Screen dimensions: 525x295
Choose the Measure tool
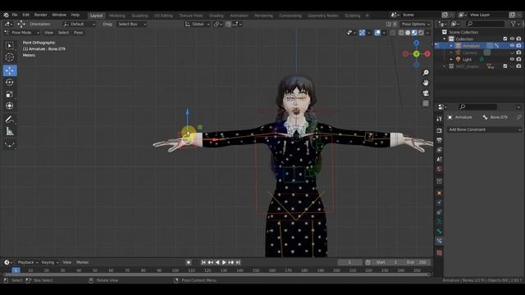pyautogui.click(x=10, y=131)
